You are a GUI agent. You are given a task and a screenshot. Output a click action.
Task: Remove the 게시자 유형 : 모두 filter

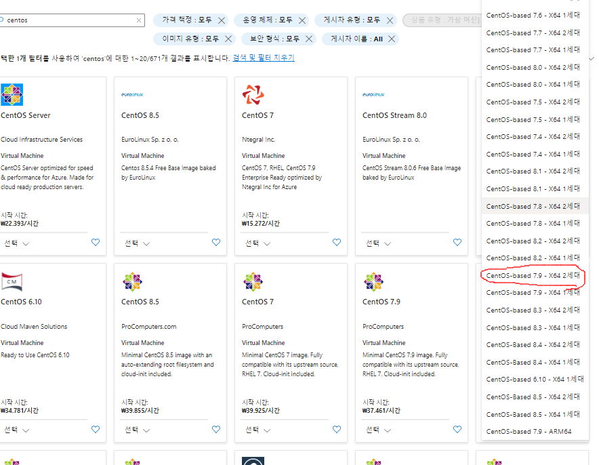click(x=390, y=20)
